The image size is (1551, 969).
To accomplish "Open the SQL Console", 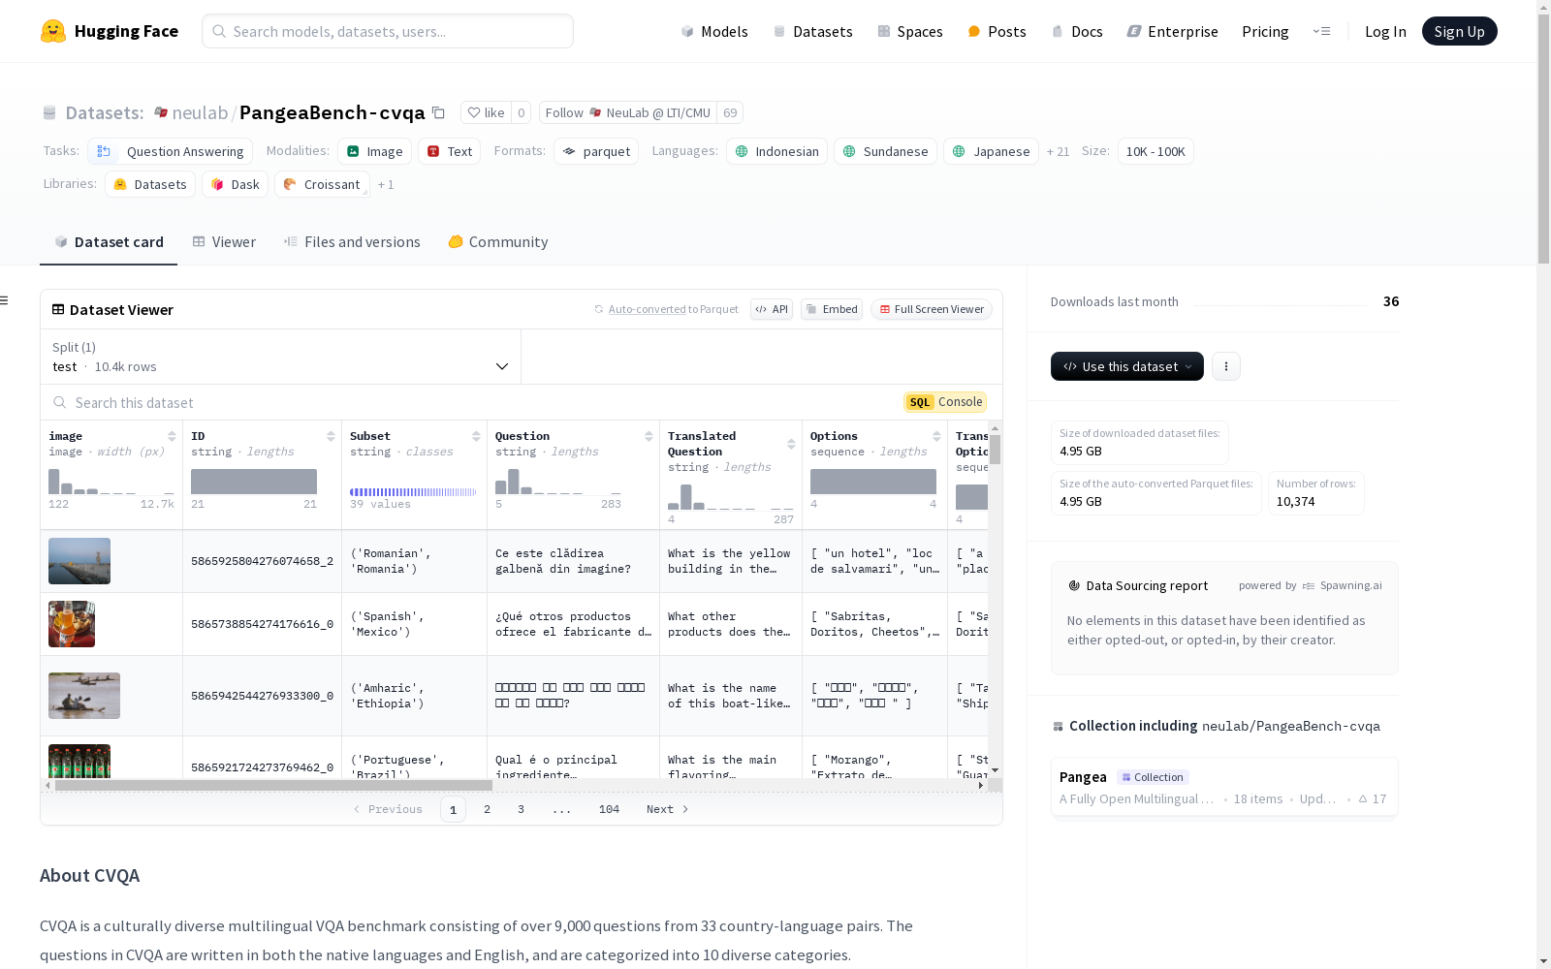I will coord(945,402).
